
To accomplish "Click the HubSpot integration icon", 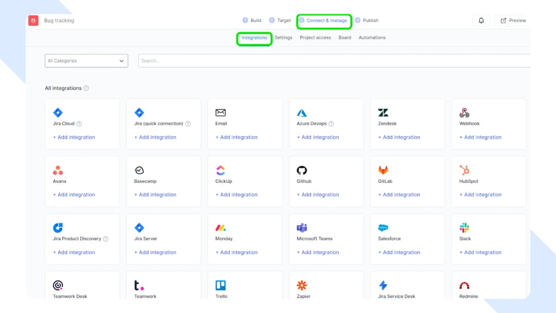I will point(464,170).
